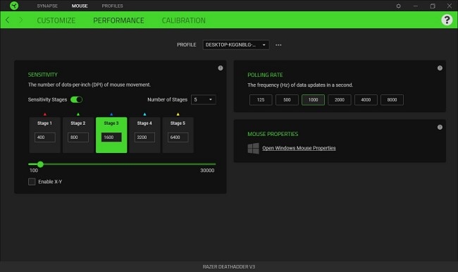Open the profile options three-dots menu
Screen dimensions: 458x272
pyautogui.click(x=278, y=45)
